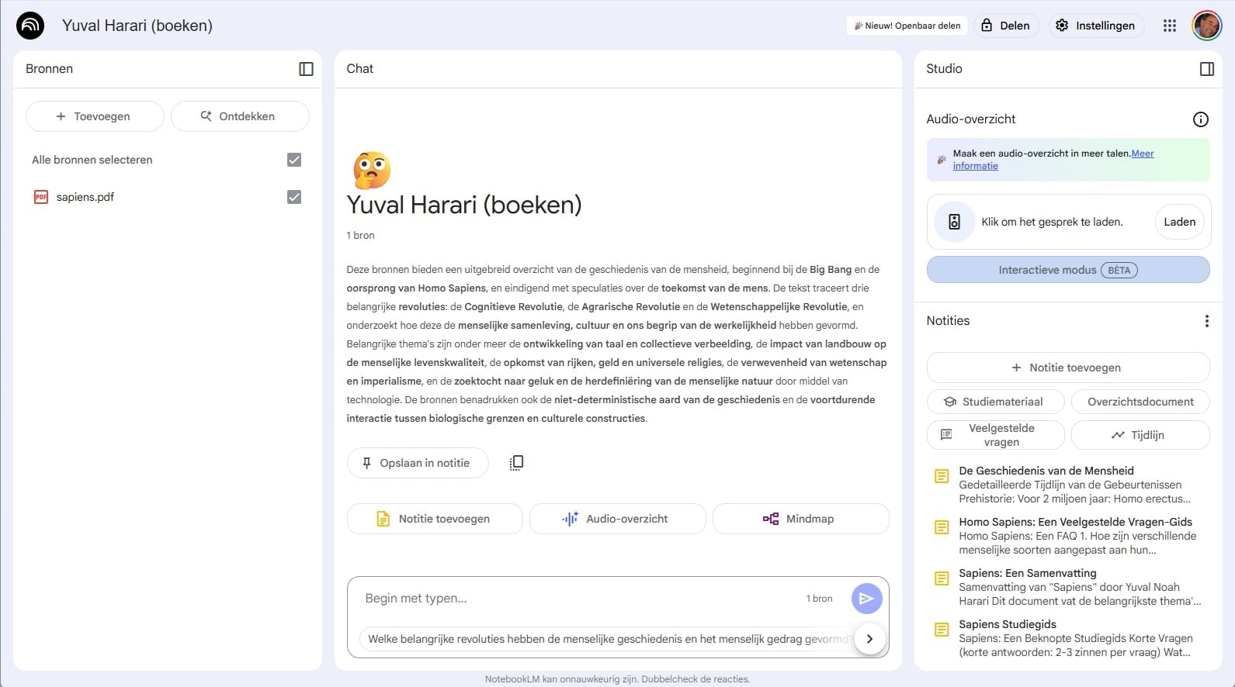1235x687 pixels.
Task: Start Interactieve modus BETA
Action: 1068,270
